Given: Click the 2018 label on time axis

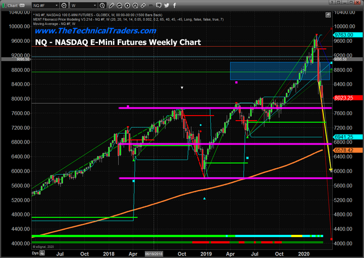Looking at the screenshot, I should [109, 254].
